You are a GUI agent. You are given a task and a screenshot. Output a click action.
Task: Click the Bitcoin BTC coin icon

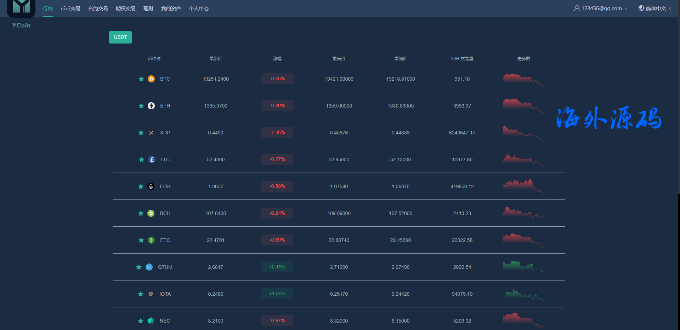[x=151, y=79]
